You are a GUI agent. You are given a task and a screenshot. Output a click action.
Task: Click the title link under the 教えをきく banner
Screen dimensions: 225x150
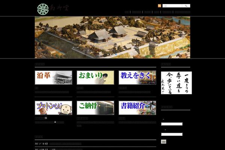(123, 88)
